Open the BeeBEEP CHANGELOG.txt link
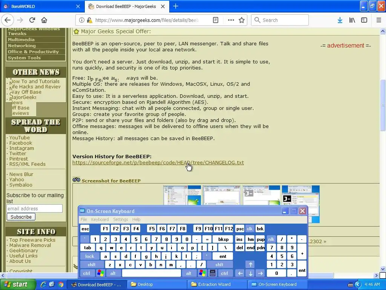The height and width of the screenshot is (290, 386). point(158,162)
